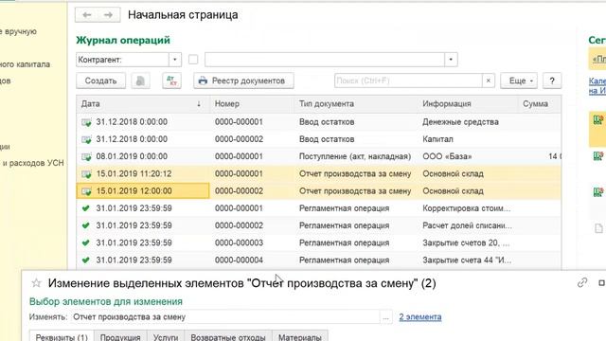Viewport: 606px width, 341px height.
Task: Add the dialog to favorites via star
Action: click(x=36, y=283)
